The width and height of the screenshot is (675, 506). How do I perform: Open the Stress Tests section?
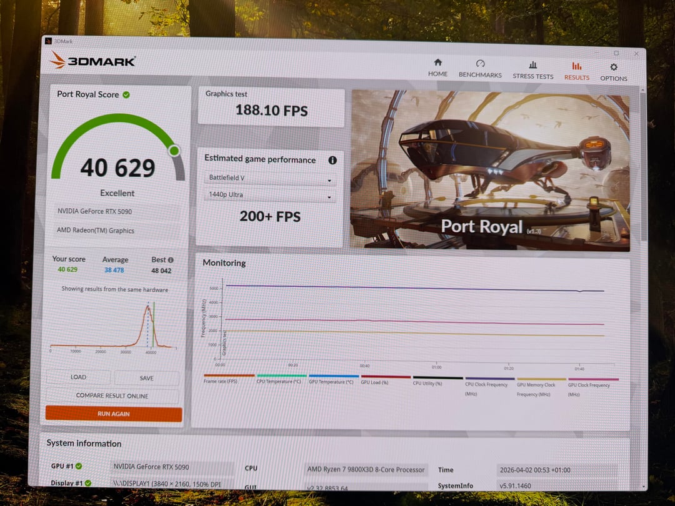tap(532, 69)
